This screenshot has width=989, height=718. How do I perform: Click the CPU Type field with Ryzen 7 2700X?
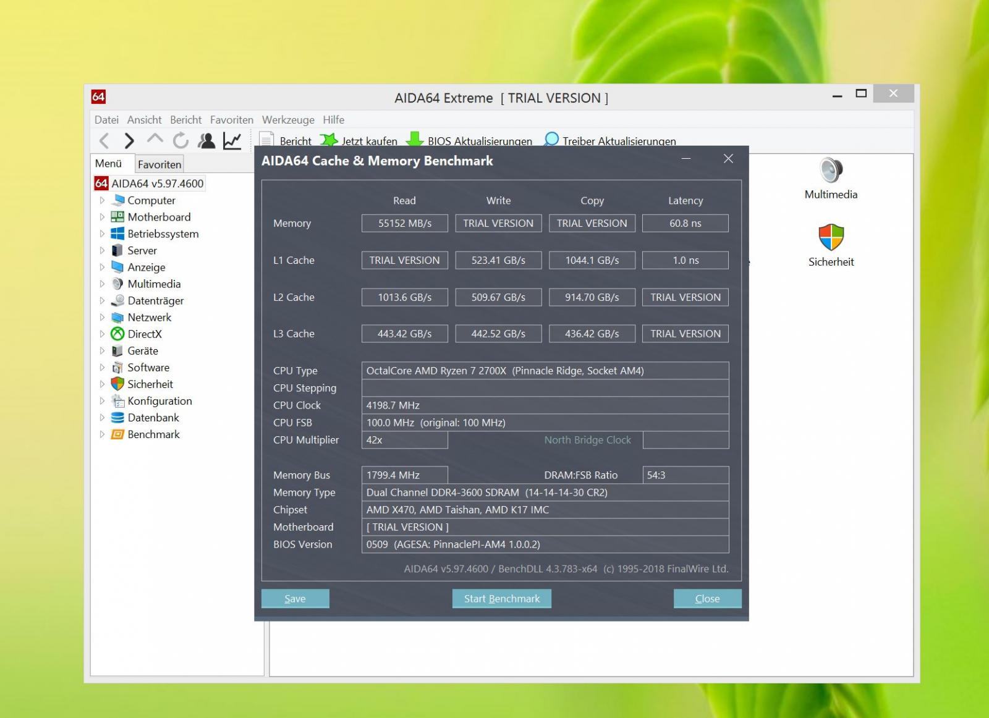coord(545,371)
